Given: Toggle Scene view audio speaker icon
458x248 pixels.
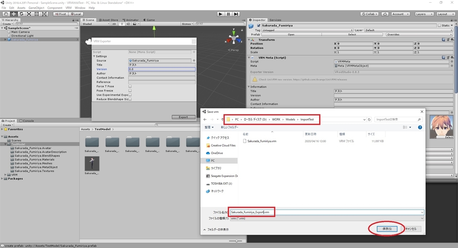Looking at the screenshot, I should point(128,24).
